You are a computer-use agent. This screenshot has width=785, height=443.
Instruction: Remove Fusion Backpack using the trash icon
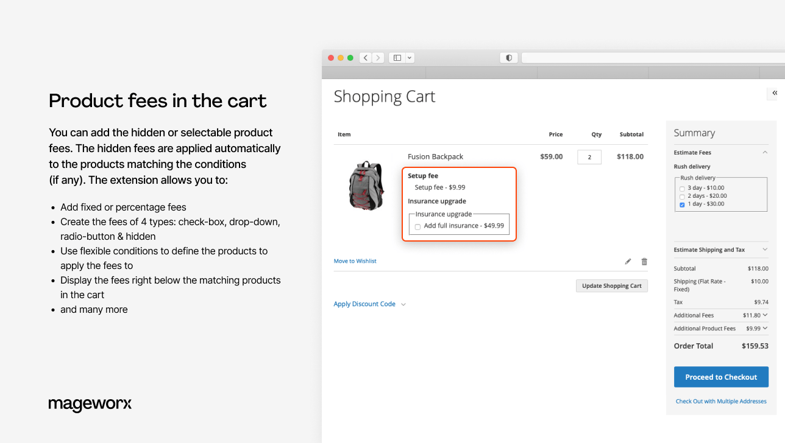(644, 261)
